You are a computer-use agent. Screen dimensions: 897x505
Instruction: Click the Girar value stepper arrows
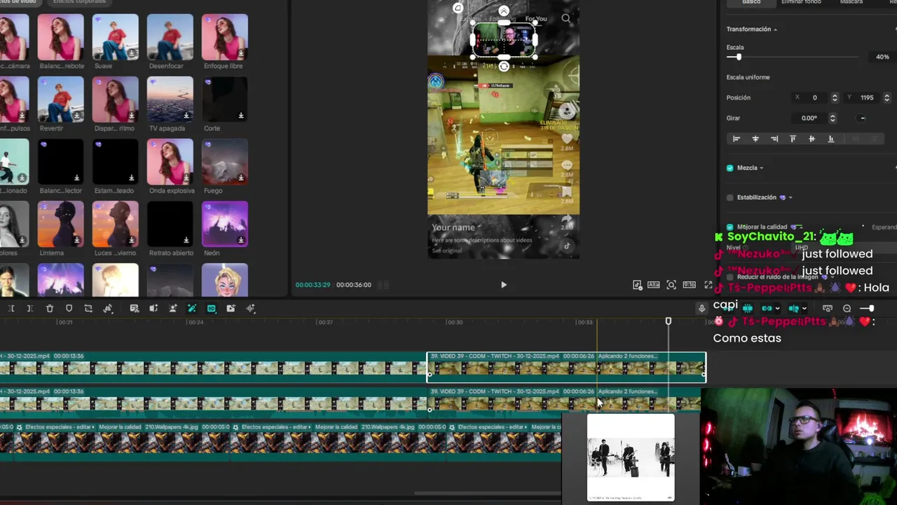pyautogui.click(x=833, y=118)
